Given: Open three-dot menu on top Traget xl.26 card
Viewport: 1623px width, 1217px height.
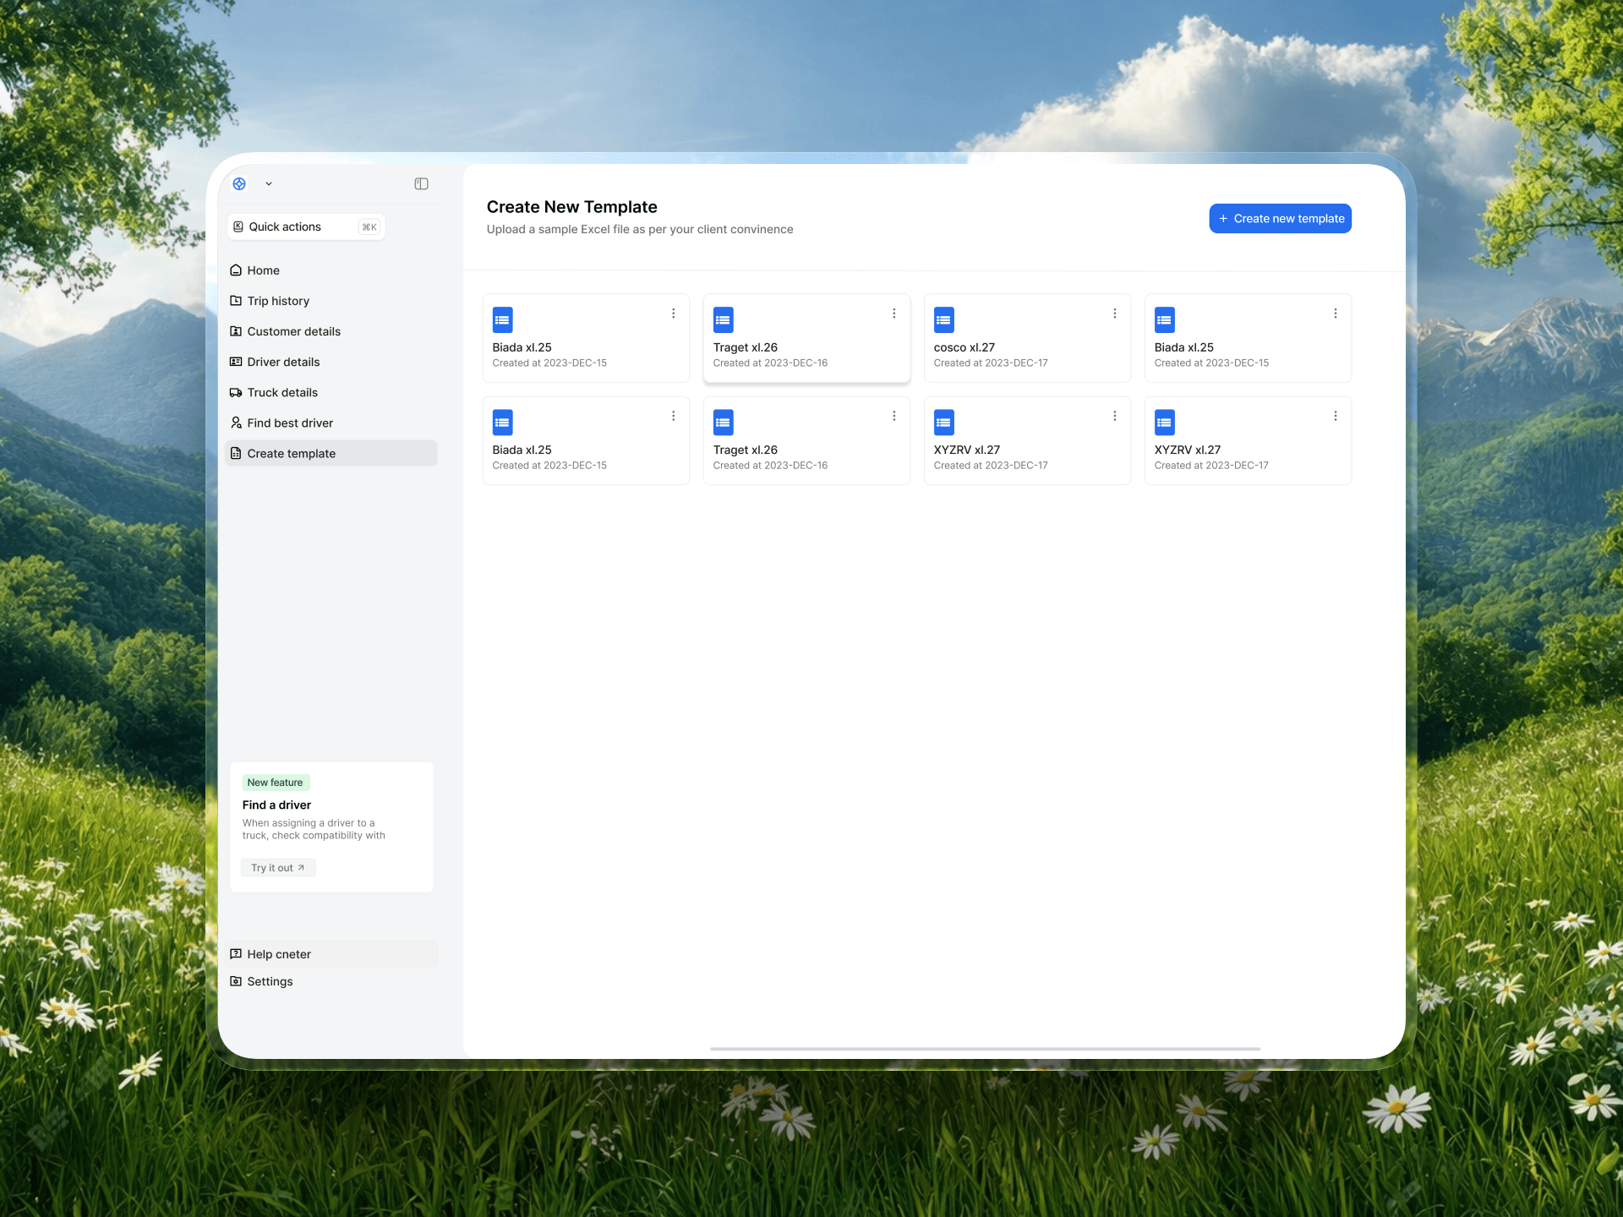Looking at the screenshot, I should point(893,314).
